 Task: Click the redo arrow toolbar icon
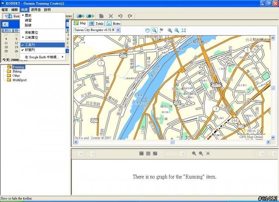130,16
